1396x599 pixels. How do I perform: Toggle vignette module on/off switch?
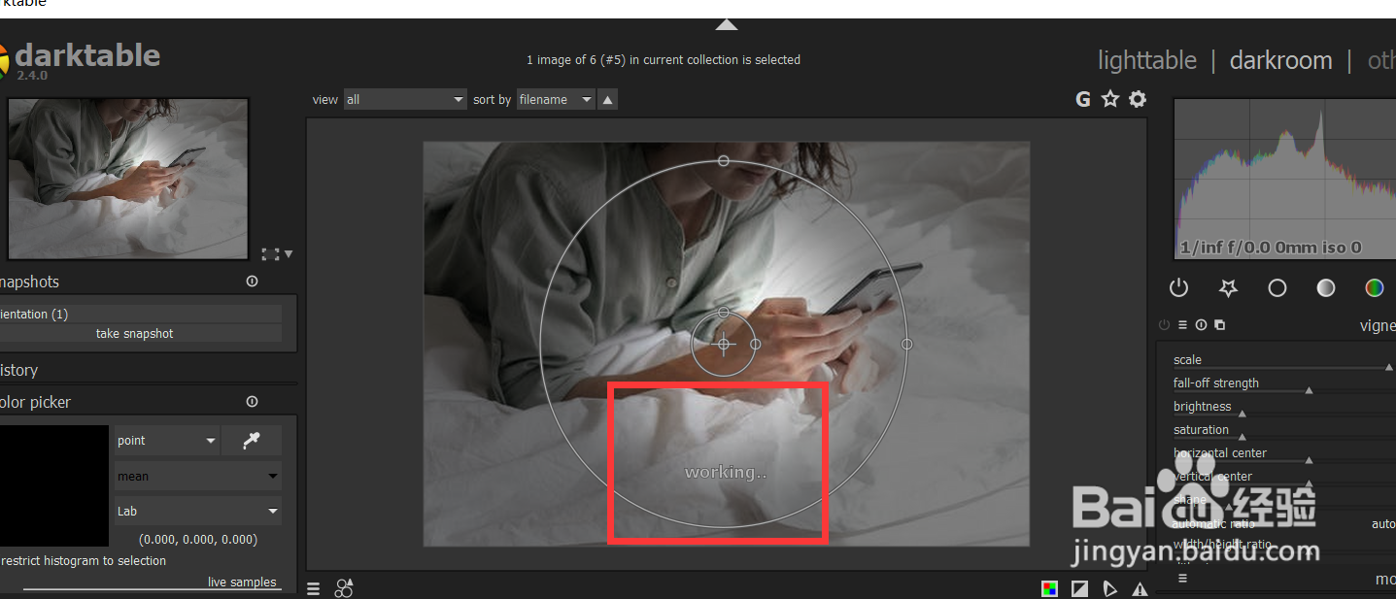1165,325
